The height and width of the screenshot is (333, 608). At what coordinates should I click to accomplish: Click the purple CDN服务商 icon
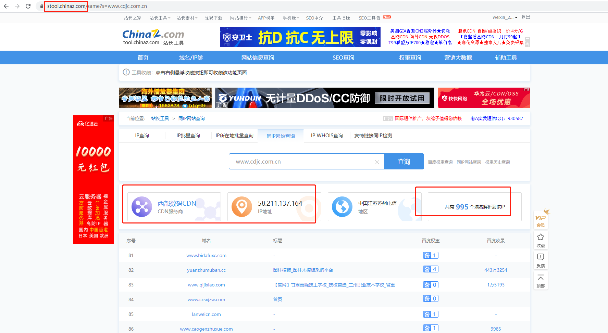[x=141, y=207]
